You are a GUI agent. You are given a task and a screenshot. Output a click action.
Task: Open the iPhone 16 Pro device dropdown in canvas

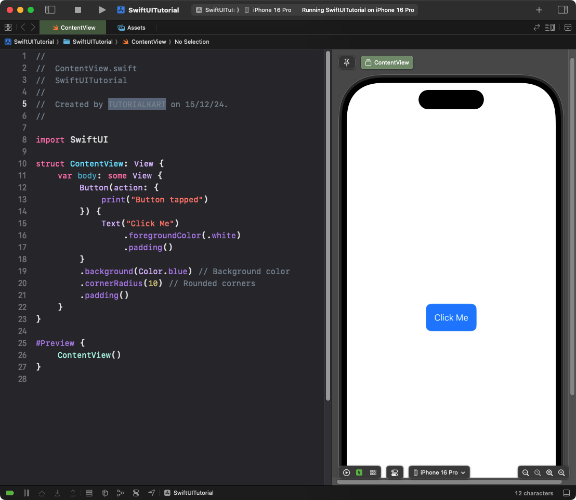coord(439,472)
